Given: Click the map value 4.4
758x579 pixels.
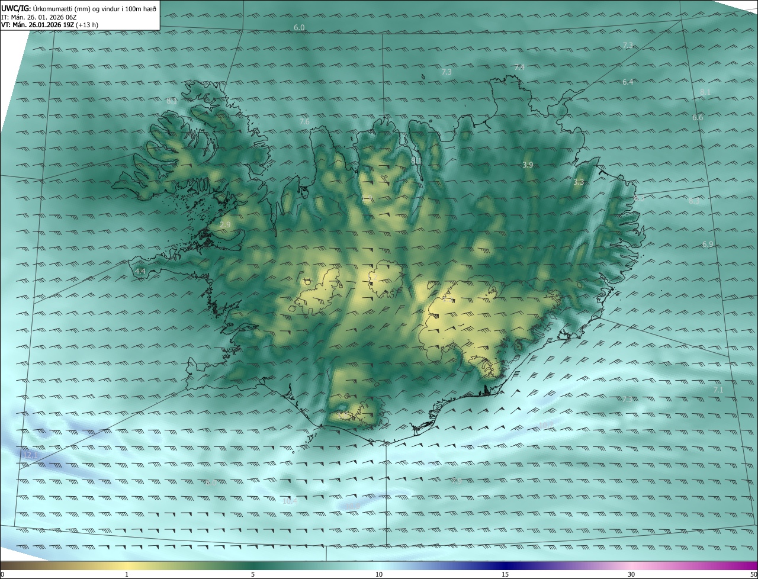Looking at the screenshot, I should [140, 271].
